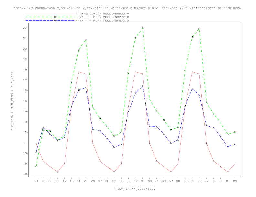
Task: Click green circle marker at forecast hour 21 peak
Action: 86,40
